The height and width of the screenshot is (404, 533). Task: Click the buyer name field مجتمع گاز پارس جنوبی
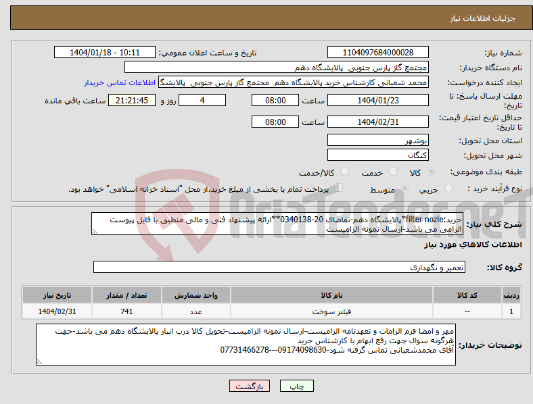pos(277,67)
